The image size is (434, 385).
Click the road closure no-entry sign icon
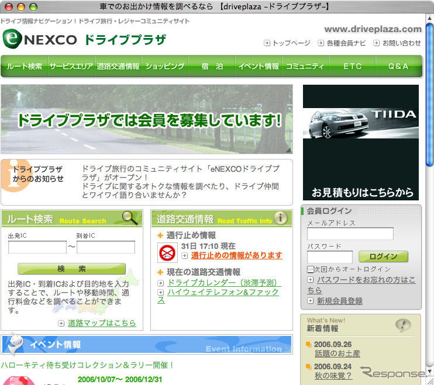pyautogui.click(x=167, y=252)
